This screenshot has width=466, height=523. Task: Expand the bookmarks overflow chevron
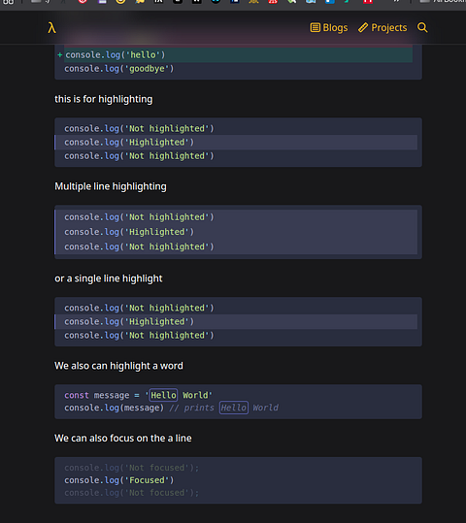396,1
